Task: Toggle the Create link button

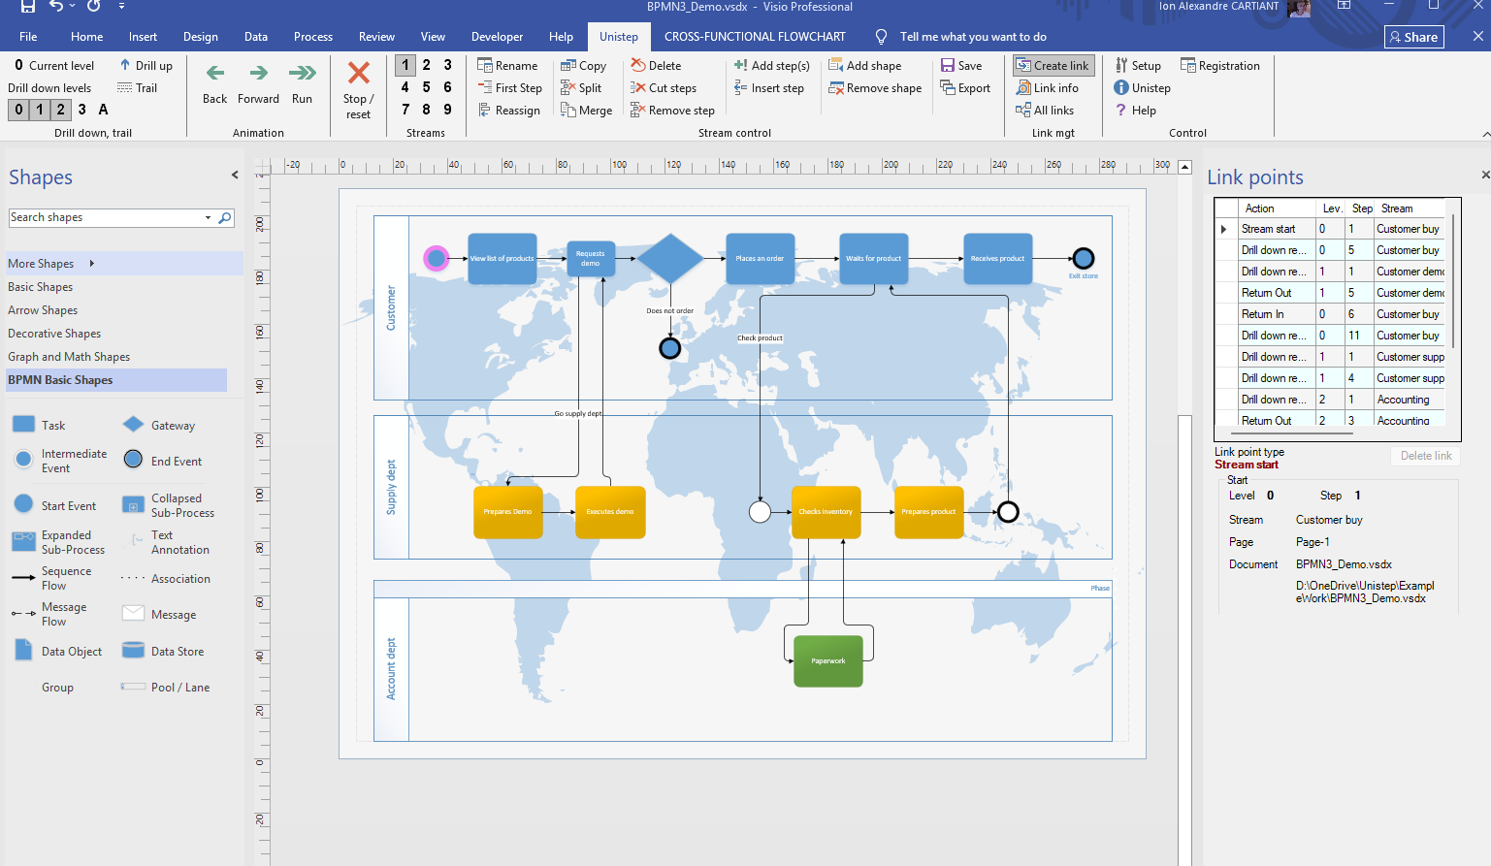Action: (x=1053, y=66)
